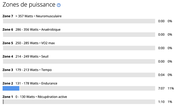Click the 131 - 178 Watts Endurance text
The height and width of the screenshot is (112, 183).
pyautogui.click(x=36, y=83)
